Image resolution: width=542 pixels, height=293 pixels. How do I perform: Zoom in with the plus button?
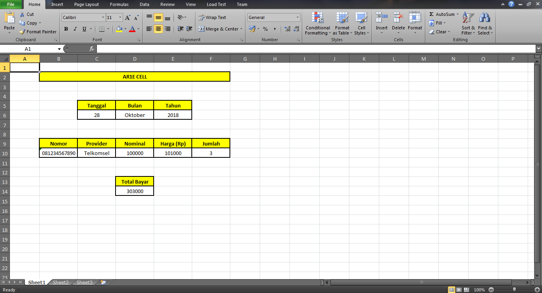537,290
